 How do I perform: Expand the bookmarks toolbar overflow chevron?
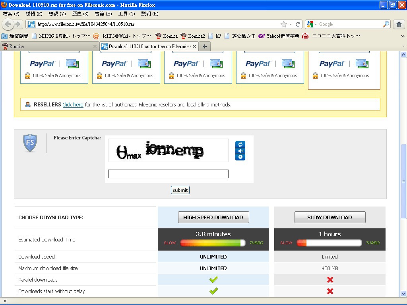tap(403, 36)
